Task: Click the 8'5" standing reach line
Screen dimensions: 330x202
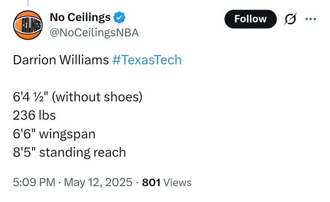Action: (69, 152)
